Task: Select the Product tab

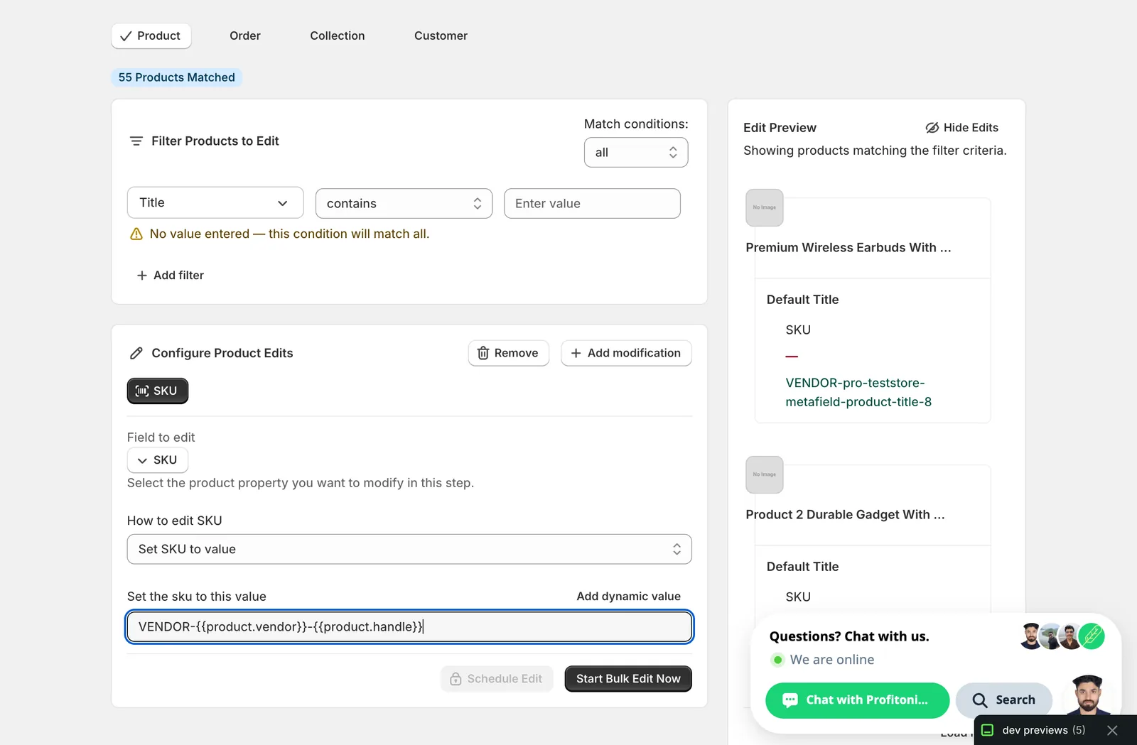Action: pos(151,36)
